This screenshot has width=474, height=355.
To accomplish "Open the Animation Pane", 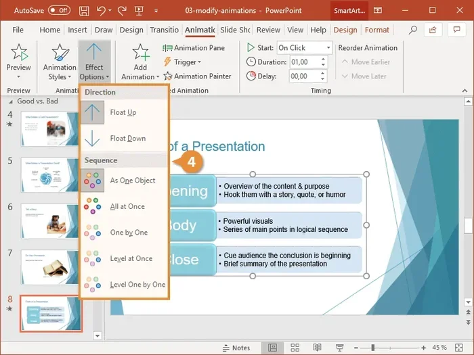I will click(x=194, y=48).
